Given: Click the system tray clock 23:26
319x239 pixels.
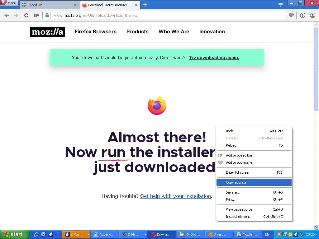Looking at the screenshot, I should [310, 234].
